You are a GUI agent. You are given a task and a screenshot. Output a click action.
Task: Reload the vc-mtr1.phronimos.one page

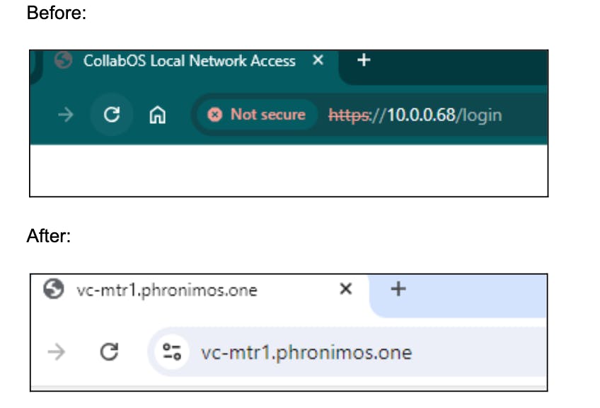(108, 352)
